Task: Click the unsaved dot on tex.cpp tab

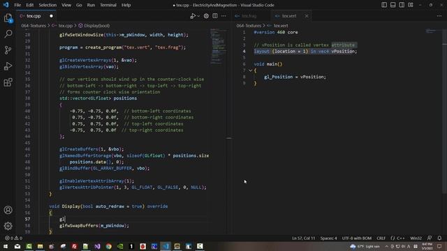Action: [51, 16]
